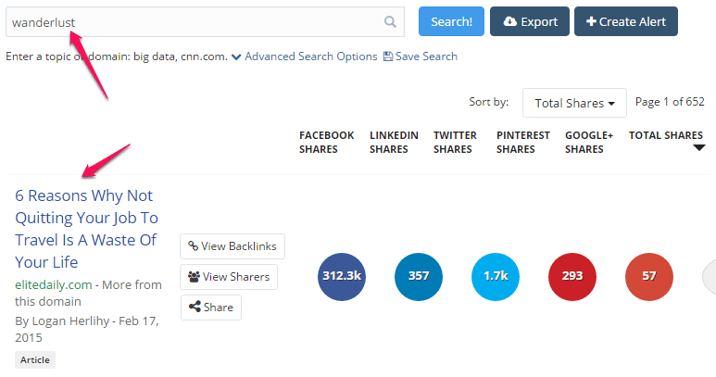Click the Save Search floppy disk icon
The width and height of the screenshot is (716, 377).
pos(388,57)
